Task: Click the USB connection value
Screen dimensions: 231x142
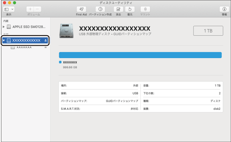Action: pyautogui.click(x=135, y=93)
